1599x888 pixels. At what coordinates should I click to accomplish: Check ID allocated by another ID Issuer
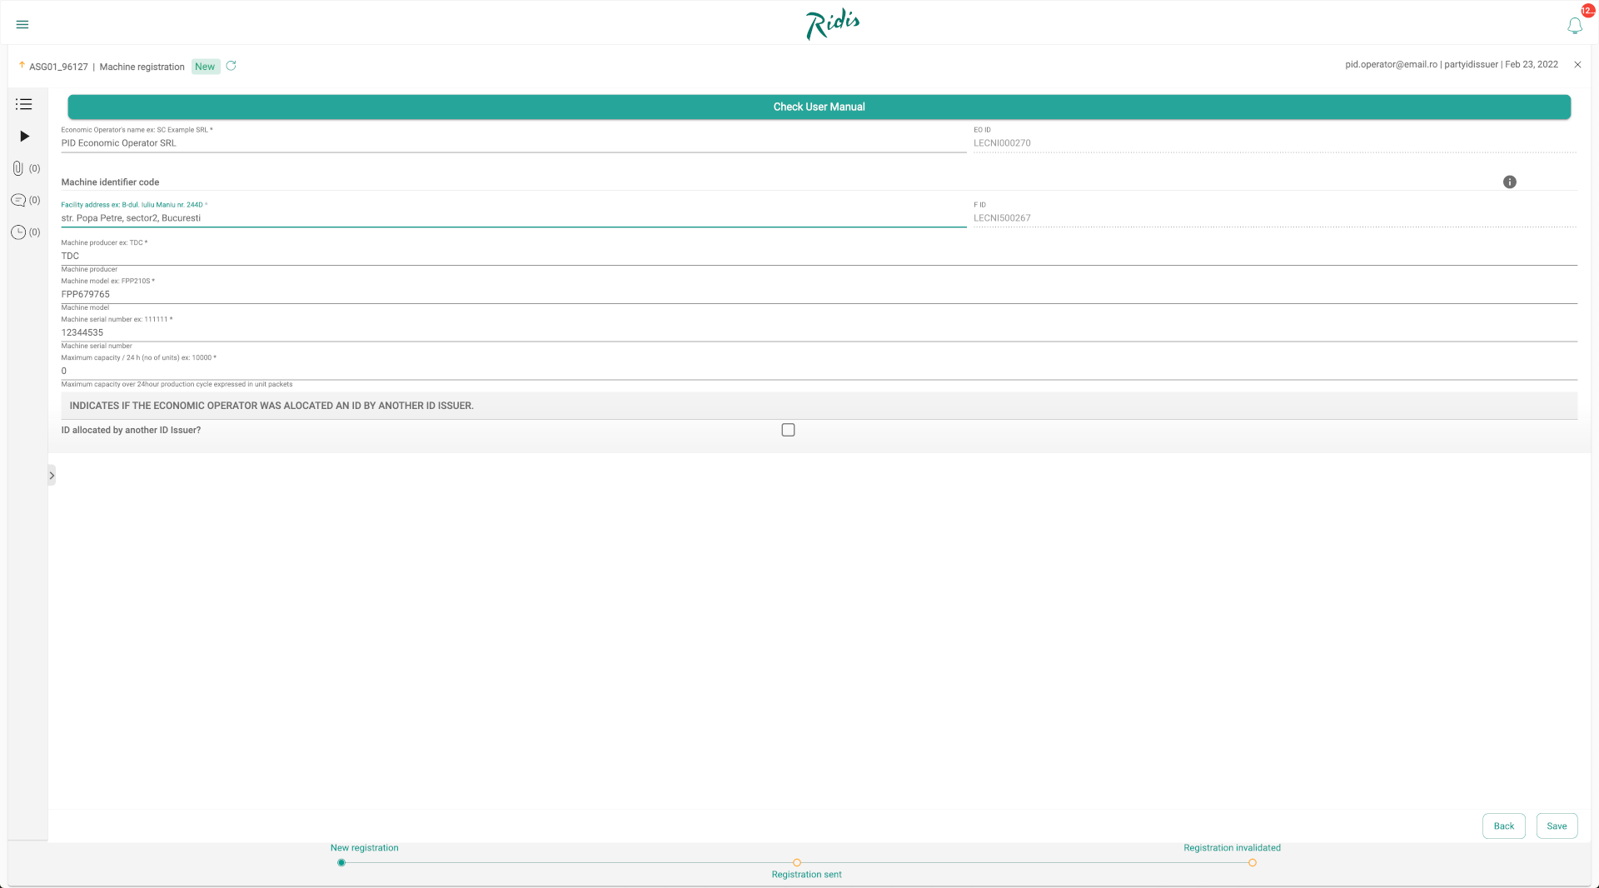788,430
